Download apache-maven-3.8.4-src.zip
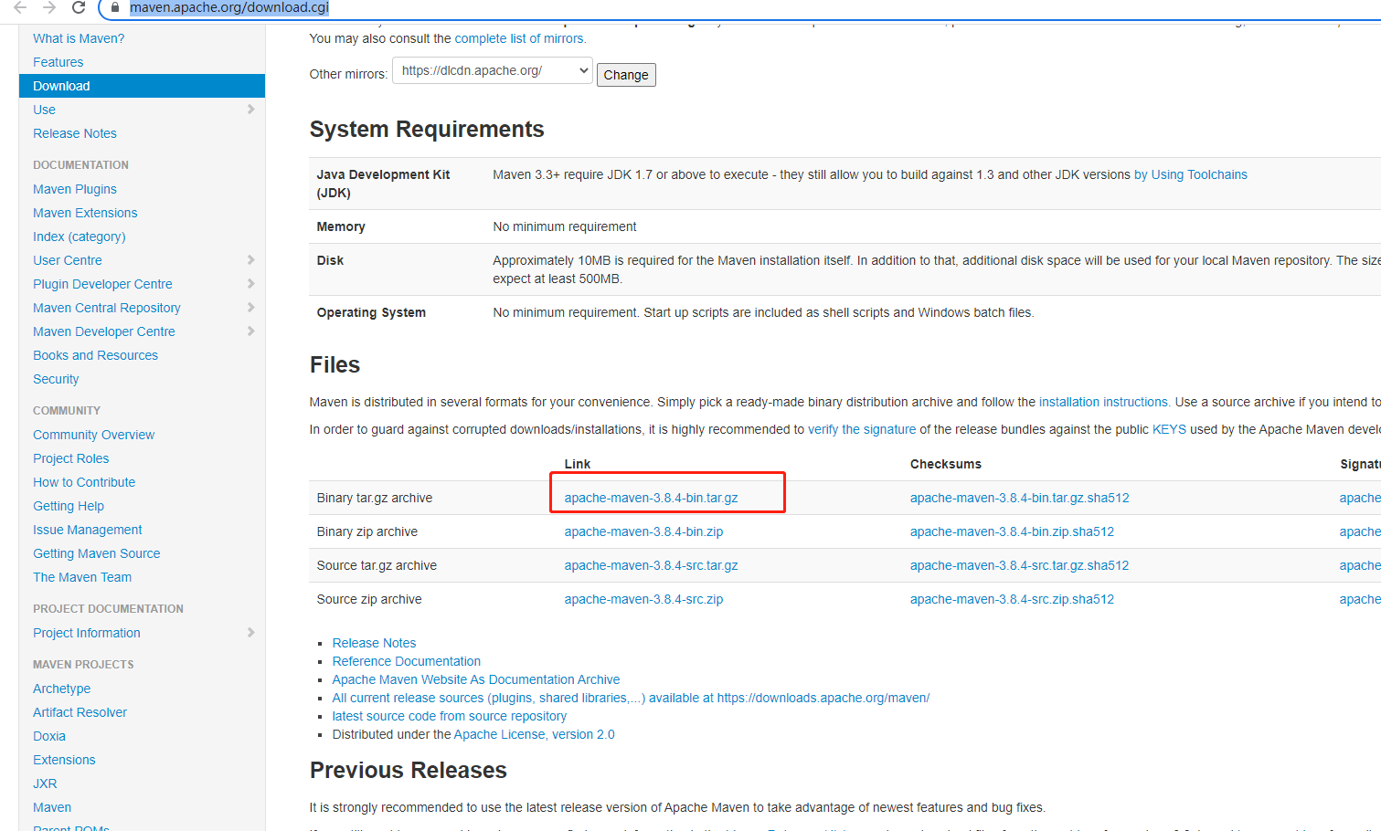Image resolution: width=1381 pixels, height=831 pixels. pyautogui.click(x=643, y=599)
